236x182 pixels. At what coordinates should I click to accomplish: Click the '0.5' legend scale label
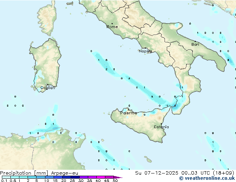pos(13,181)
